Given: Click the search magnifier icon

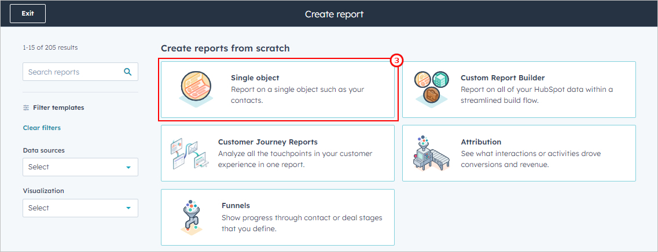Looking at the screenshot, I should pos(128,72).
